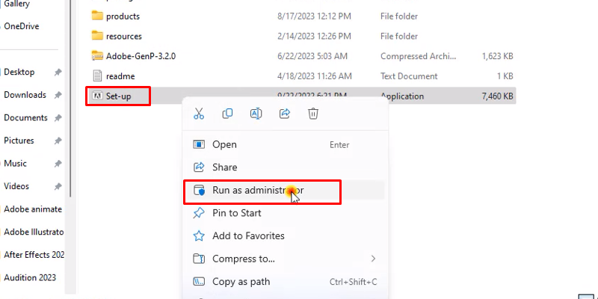Open OneDrive in navigation pane

(22, 26)
